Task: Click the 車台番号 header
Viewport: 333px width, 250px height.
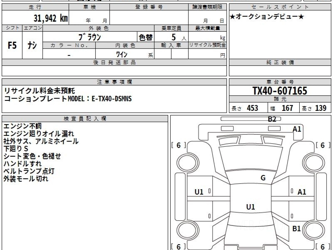Action: click(280, 82)
